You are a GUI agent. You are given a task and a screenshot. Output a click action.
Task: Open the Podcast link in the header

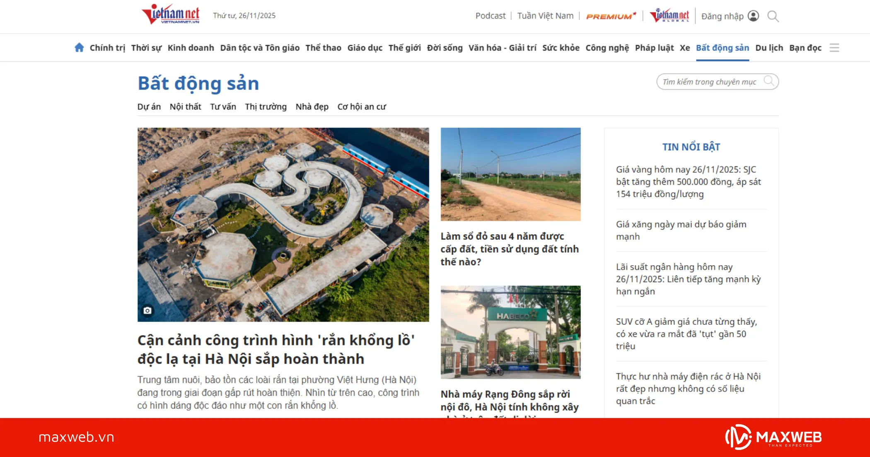point(491,16)
